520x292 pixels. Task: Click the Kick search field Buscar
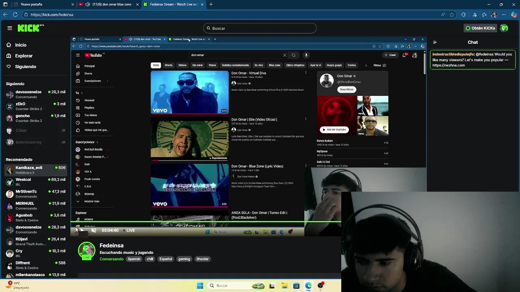coord(260,28)
